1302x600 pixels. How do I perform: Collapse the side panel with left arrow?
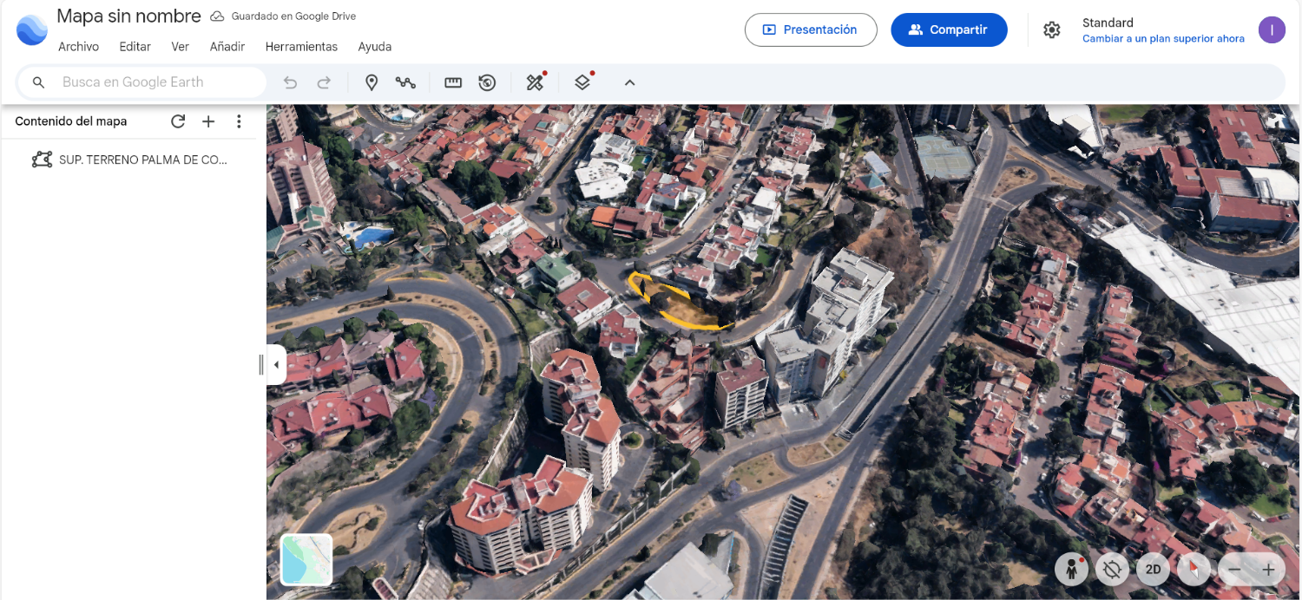[x=276, y=365]
